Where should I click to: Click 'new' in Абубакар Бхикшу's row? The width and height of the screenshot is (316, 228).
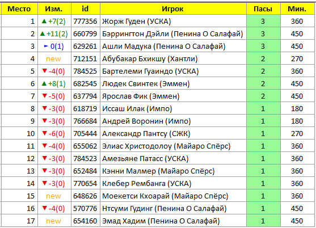pyautogui.click(x=53, y=59)
